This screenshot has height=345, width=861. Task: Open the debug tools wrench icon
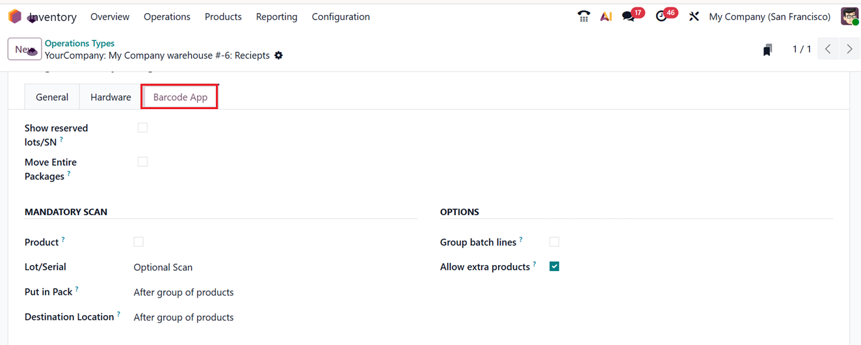694,16
